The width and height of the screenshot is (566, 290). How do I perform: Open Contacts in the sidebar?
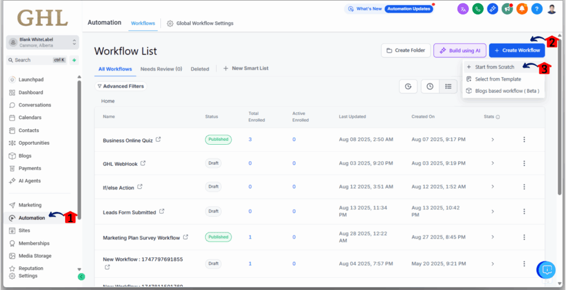(24, 130)
